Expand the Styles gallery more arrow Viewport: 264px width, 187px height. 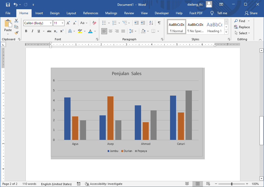click(226, 32)
